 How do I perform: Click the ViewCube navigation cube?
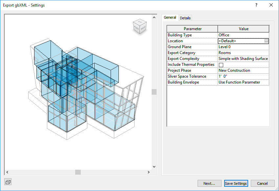point(140,27)
